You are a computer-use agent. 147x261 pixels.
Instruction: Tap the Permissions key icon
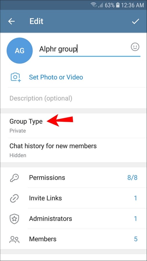click(x=14, y=178)
